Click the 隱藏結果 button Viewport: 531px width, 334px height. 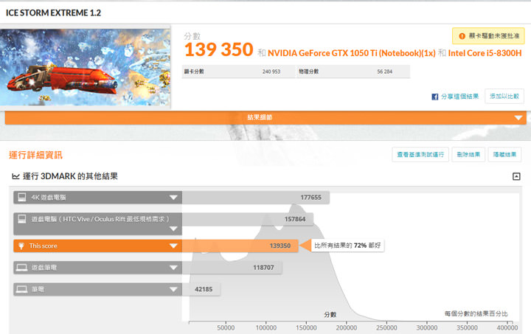click(504, 154)
